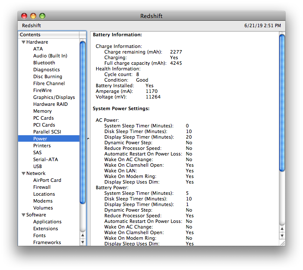The height and width of the screenshot is (270, 303).
Task: Select Applications under Software
Action: (47, 222)
